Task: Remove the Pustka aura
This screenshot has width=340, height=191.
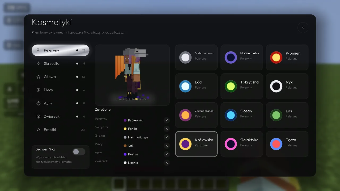Action: point(167,154)
